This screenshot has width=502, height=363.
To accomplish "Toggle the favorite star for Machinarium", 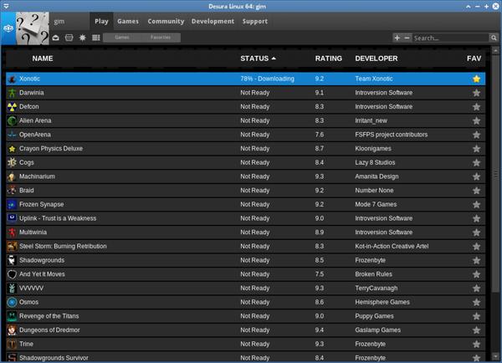I will [476, 176].
